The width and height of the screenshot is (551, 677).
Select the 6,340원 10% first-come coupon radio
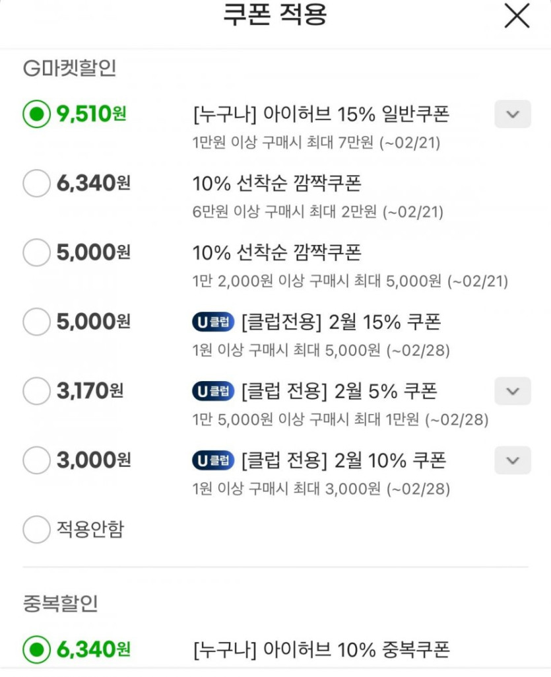pos(36,183)
